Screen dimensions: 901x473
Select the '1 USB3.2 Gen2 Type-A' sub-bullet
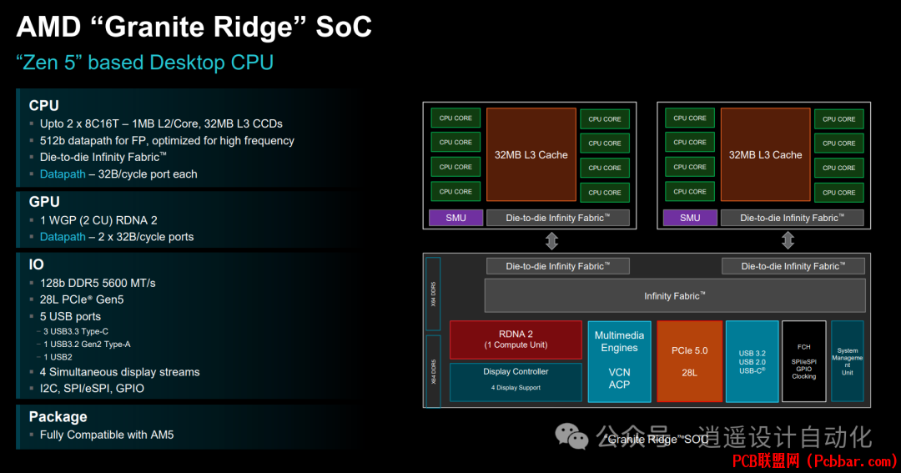pyautogui.click(x=87, y=345)
